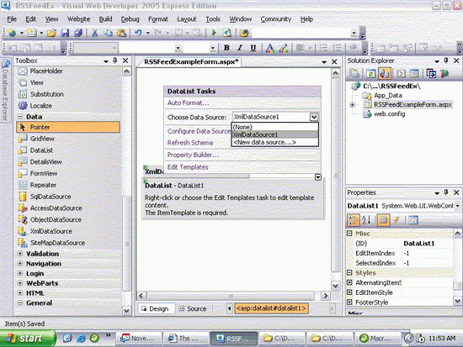Image resolution: width=463 pixels, height=347 pixels.
Task: Click the Database Explorer side tab
Action: click(x=5, y=90)
